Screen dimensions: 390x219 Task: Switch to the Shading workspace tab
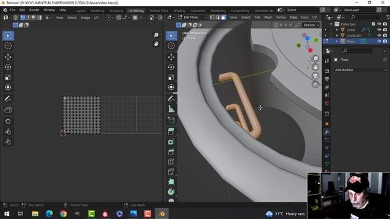[179, 11]
